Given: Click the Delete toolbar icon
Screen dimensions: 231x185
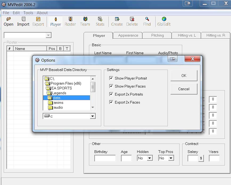Looking at the screenshot, I should point(132,19).
